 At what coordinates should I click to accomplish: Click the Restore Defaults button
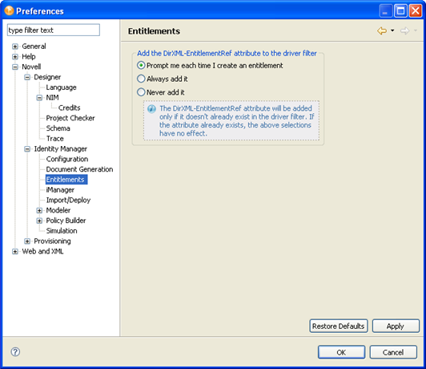(339, 326)
